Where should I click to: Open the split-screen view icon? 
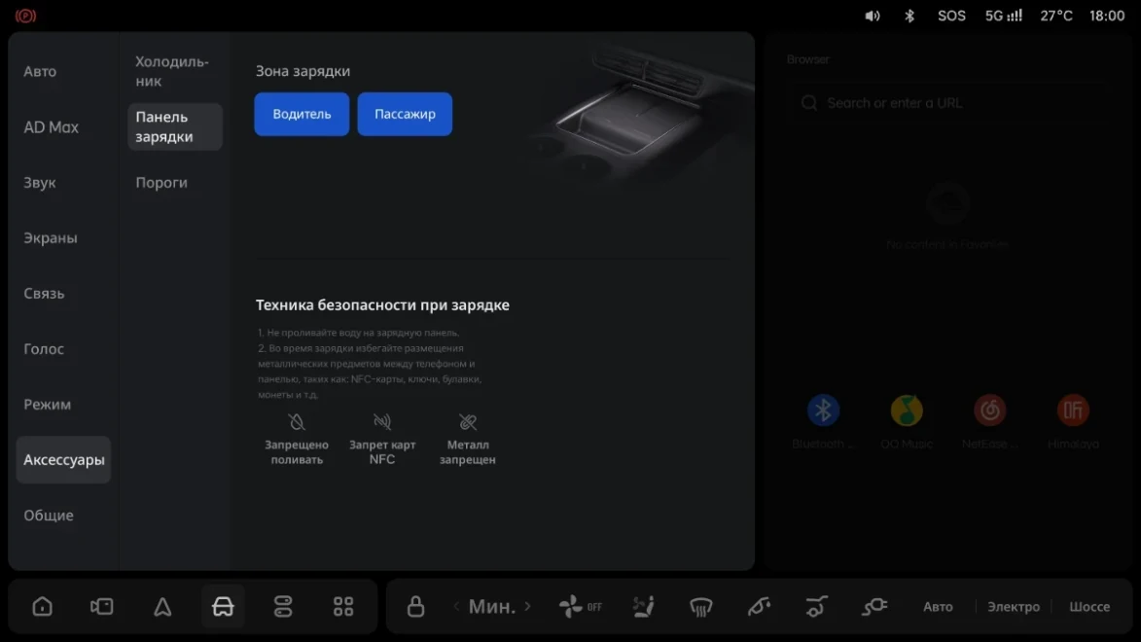102,606
